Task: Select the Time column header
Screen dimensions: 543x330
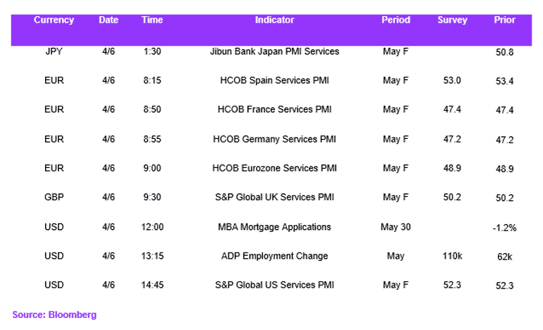Action: (152, 20)
